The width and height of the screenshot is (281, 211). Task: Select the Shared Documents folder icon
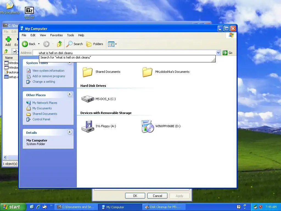[x=88, y=72]
